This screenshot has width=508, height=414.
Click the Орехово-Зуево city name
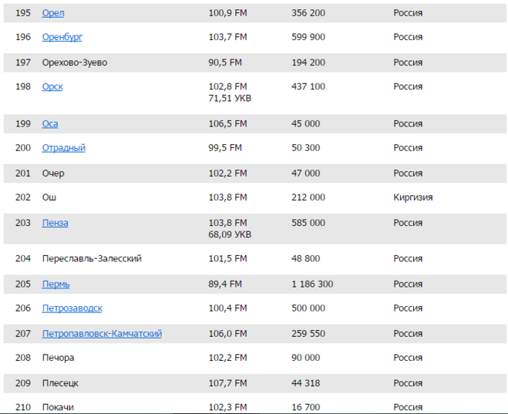coord(75,62)
